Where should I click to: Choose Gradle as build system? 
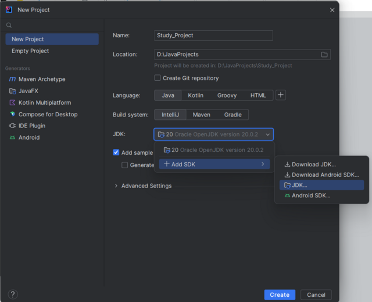233,115
